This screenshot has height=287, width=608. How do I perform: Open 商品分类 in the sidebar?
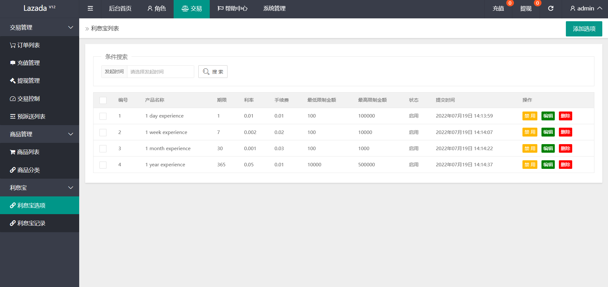pyautogui.click(x=40, y=170)
